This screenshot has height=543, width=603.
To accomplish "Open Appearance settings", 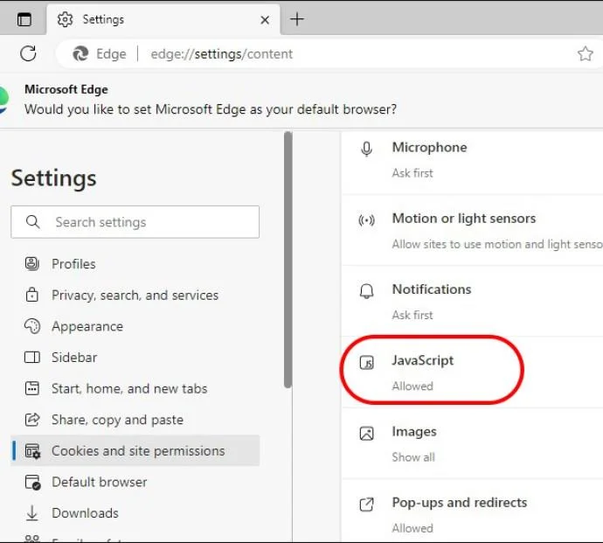I will (135, 326).
